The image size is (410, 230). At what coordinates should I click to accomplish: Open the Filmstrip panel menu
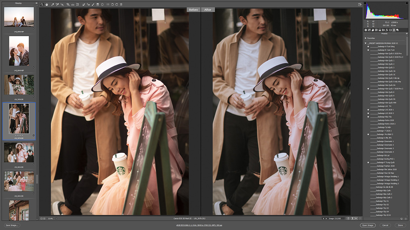pos(36,3)
